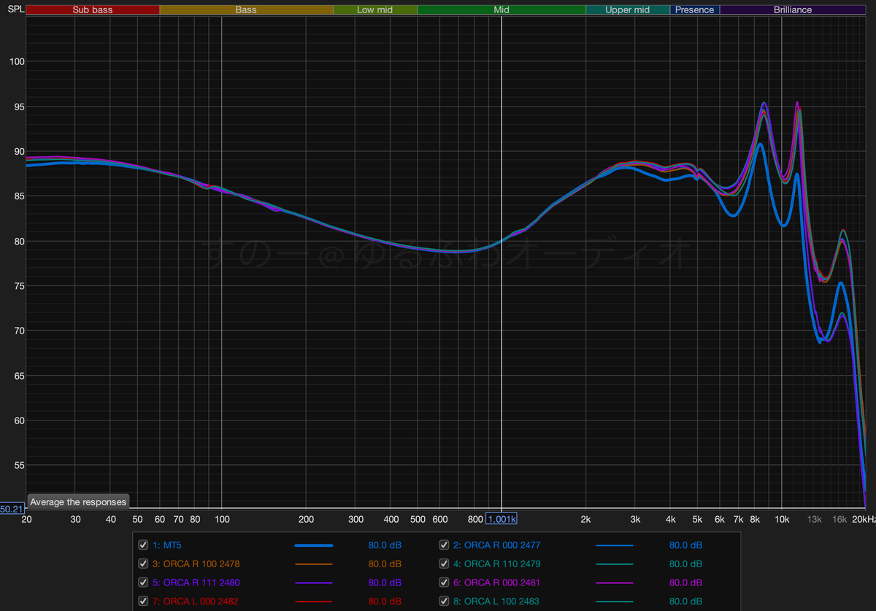Click the 10k tick on frequency axis

tap(782, 519)
